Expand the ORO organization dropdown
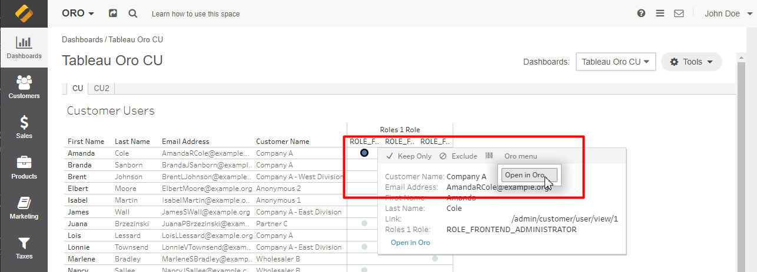Viewport: 757px width, 272px height. [x=78, y=14]
